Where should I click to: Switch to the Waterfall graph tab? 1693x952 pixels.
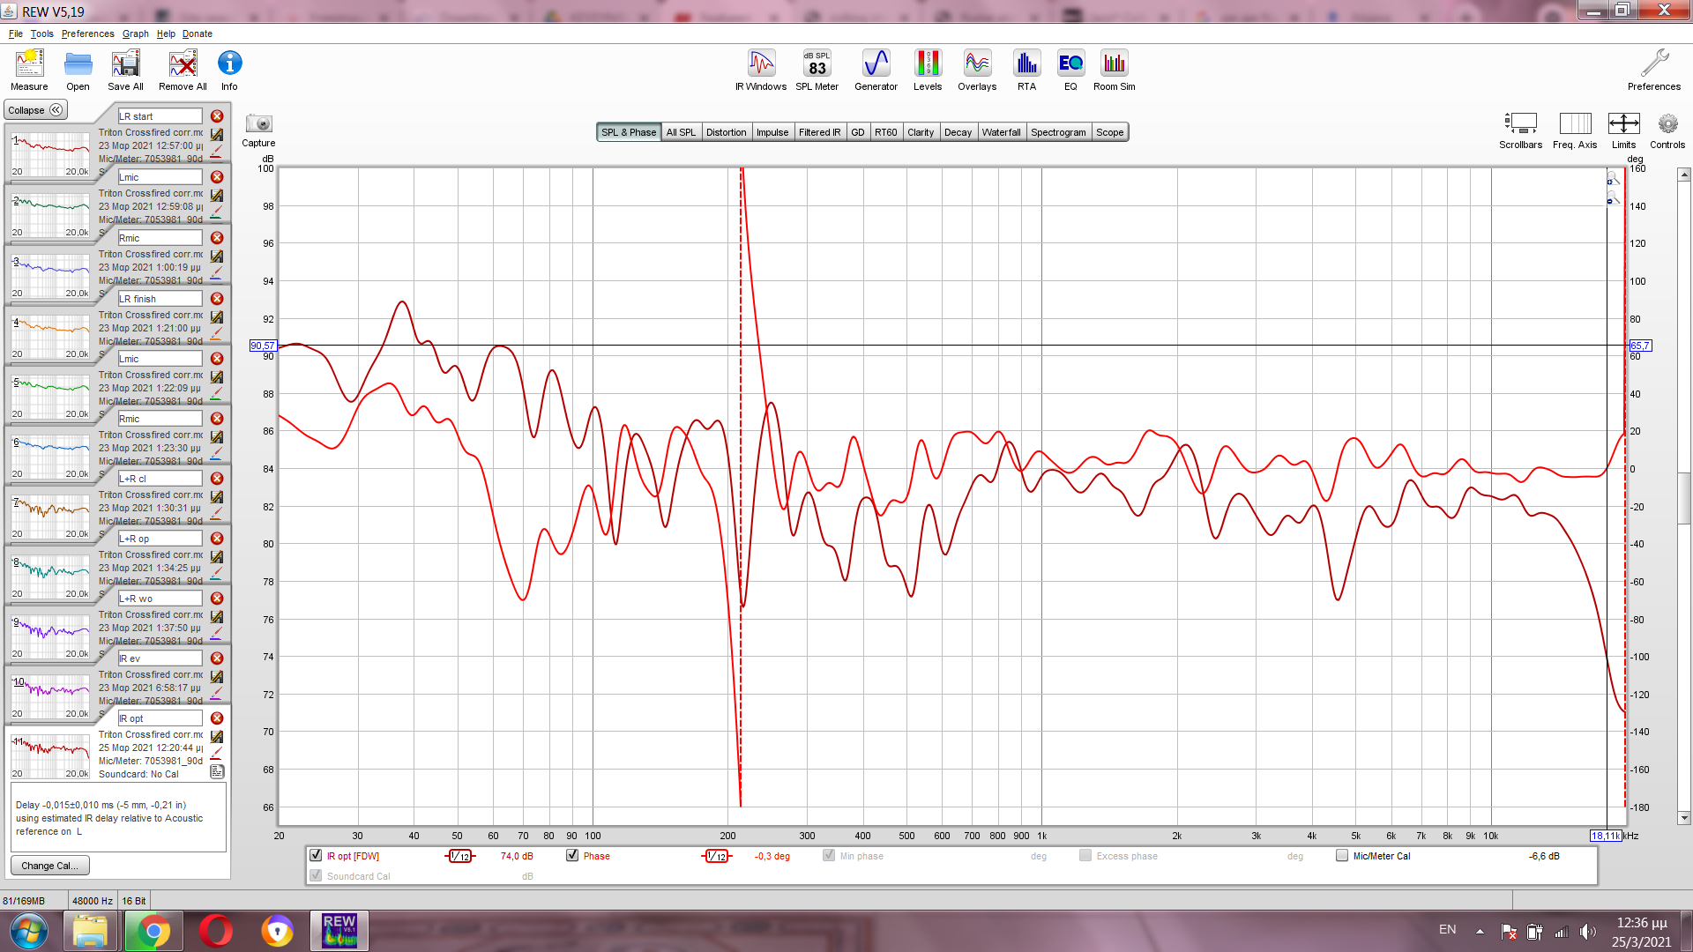[1001, 132]
